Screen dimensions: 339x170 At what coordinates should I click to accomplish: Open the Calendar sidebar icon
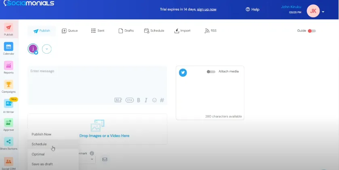coord(8,47)
